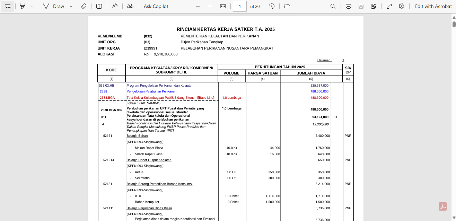
Task: Click the text Lokasi : KAB. SAMBAS
Action: pyautogui.click(x=143, y=103)
